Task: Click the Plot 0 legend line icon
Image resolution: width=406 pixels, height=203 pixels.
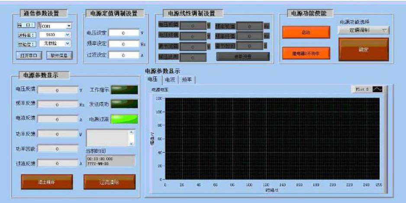Action: tap(377, 89)
